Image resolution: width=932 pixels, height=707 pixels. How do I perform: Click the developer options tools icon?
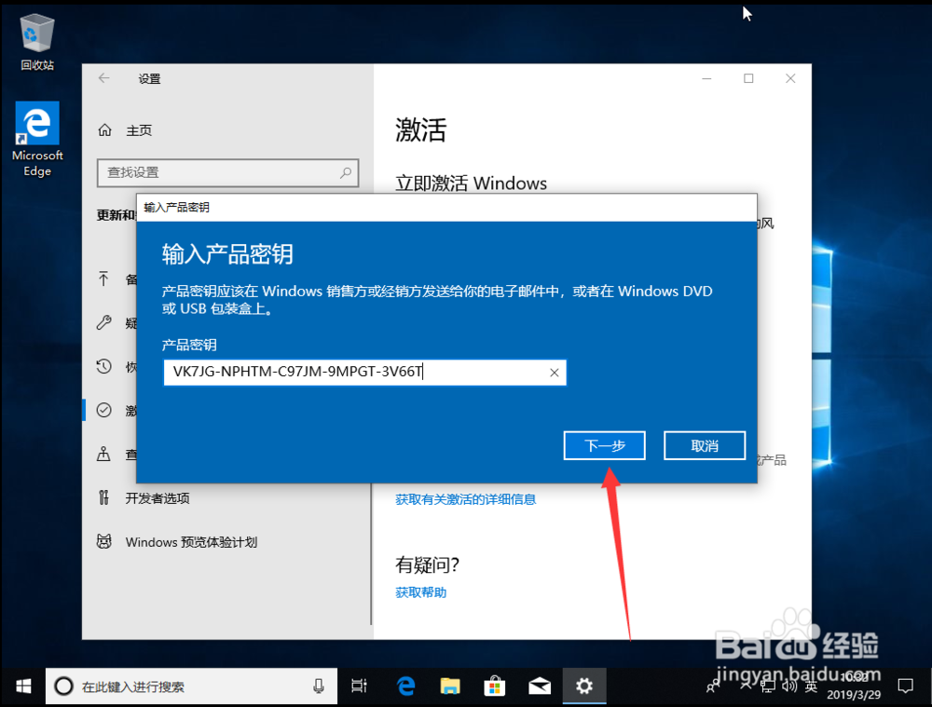coord(104,497)
